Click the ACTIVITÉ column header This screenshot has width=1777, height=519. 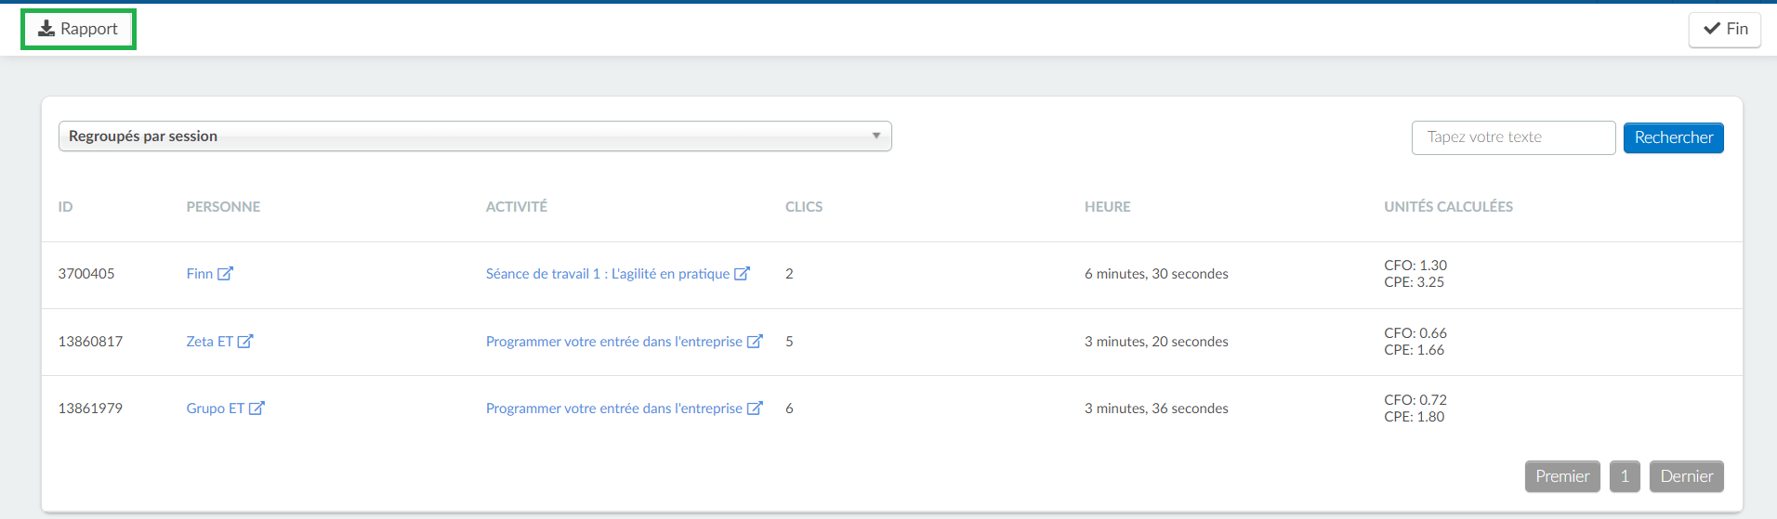tap(517, 206)
